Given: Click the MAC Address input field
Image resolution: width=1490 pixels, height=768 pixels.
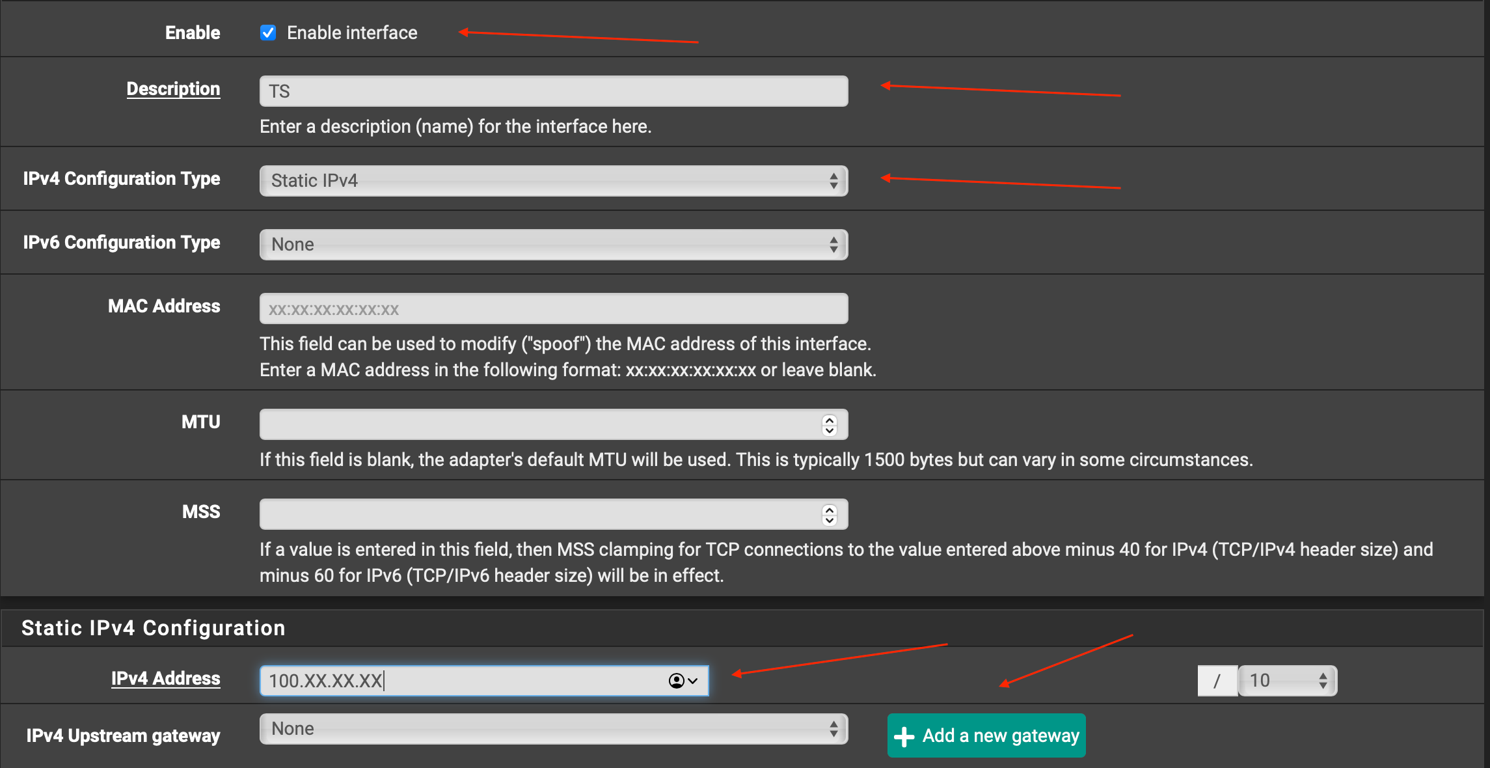Looking at the screenshot, I should [x=553, y=309].
